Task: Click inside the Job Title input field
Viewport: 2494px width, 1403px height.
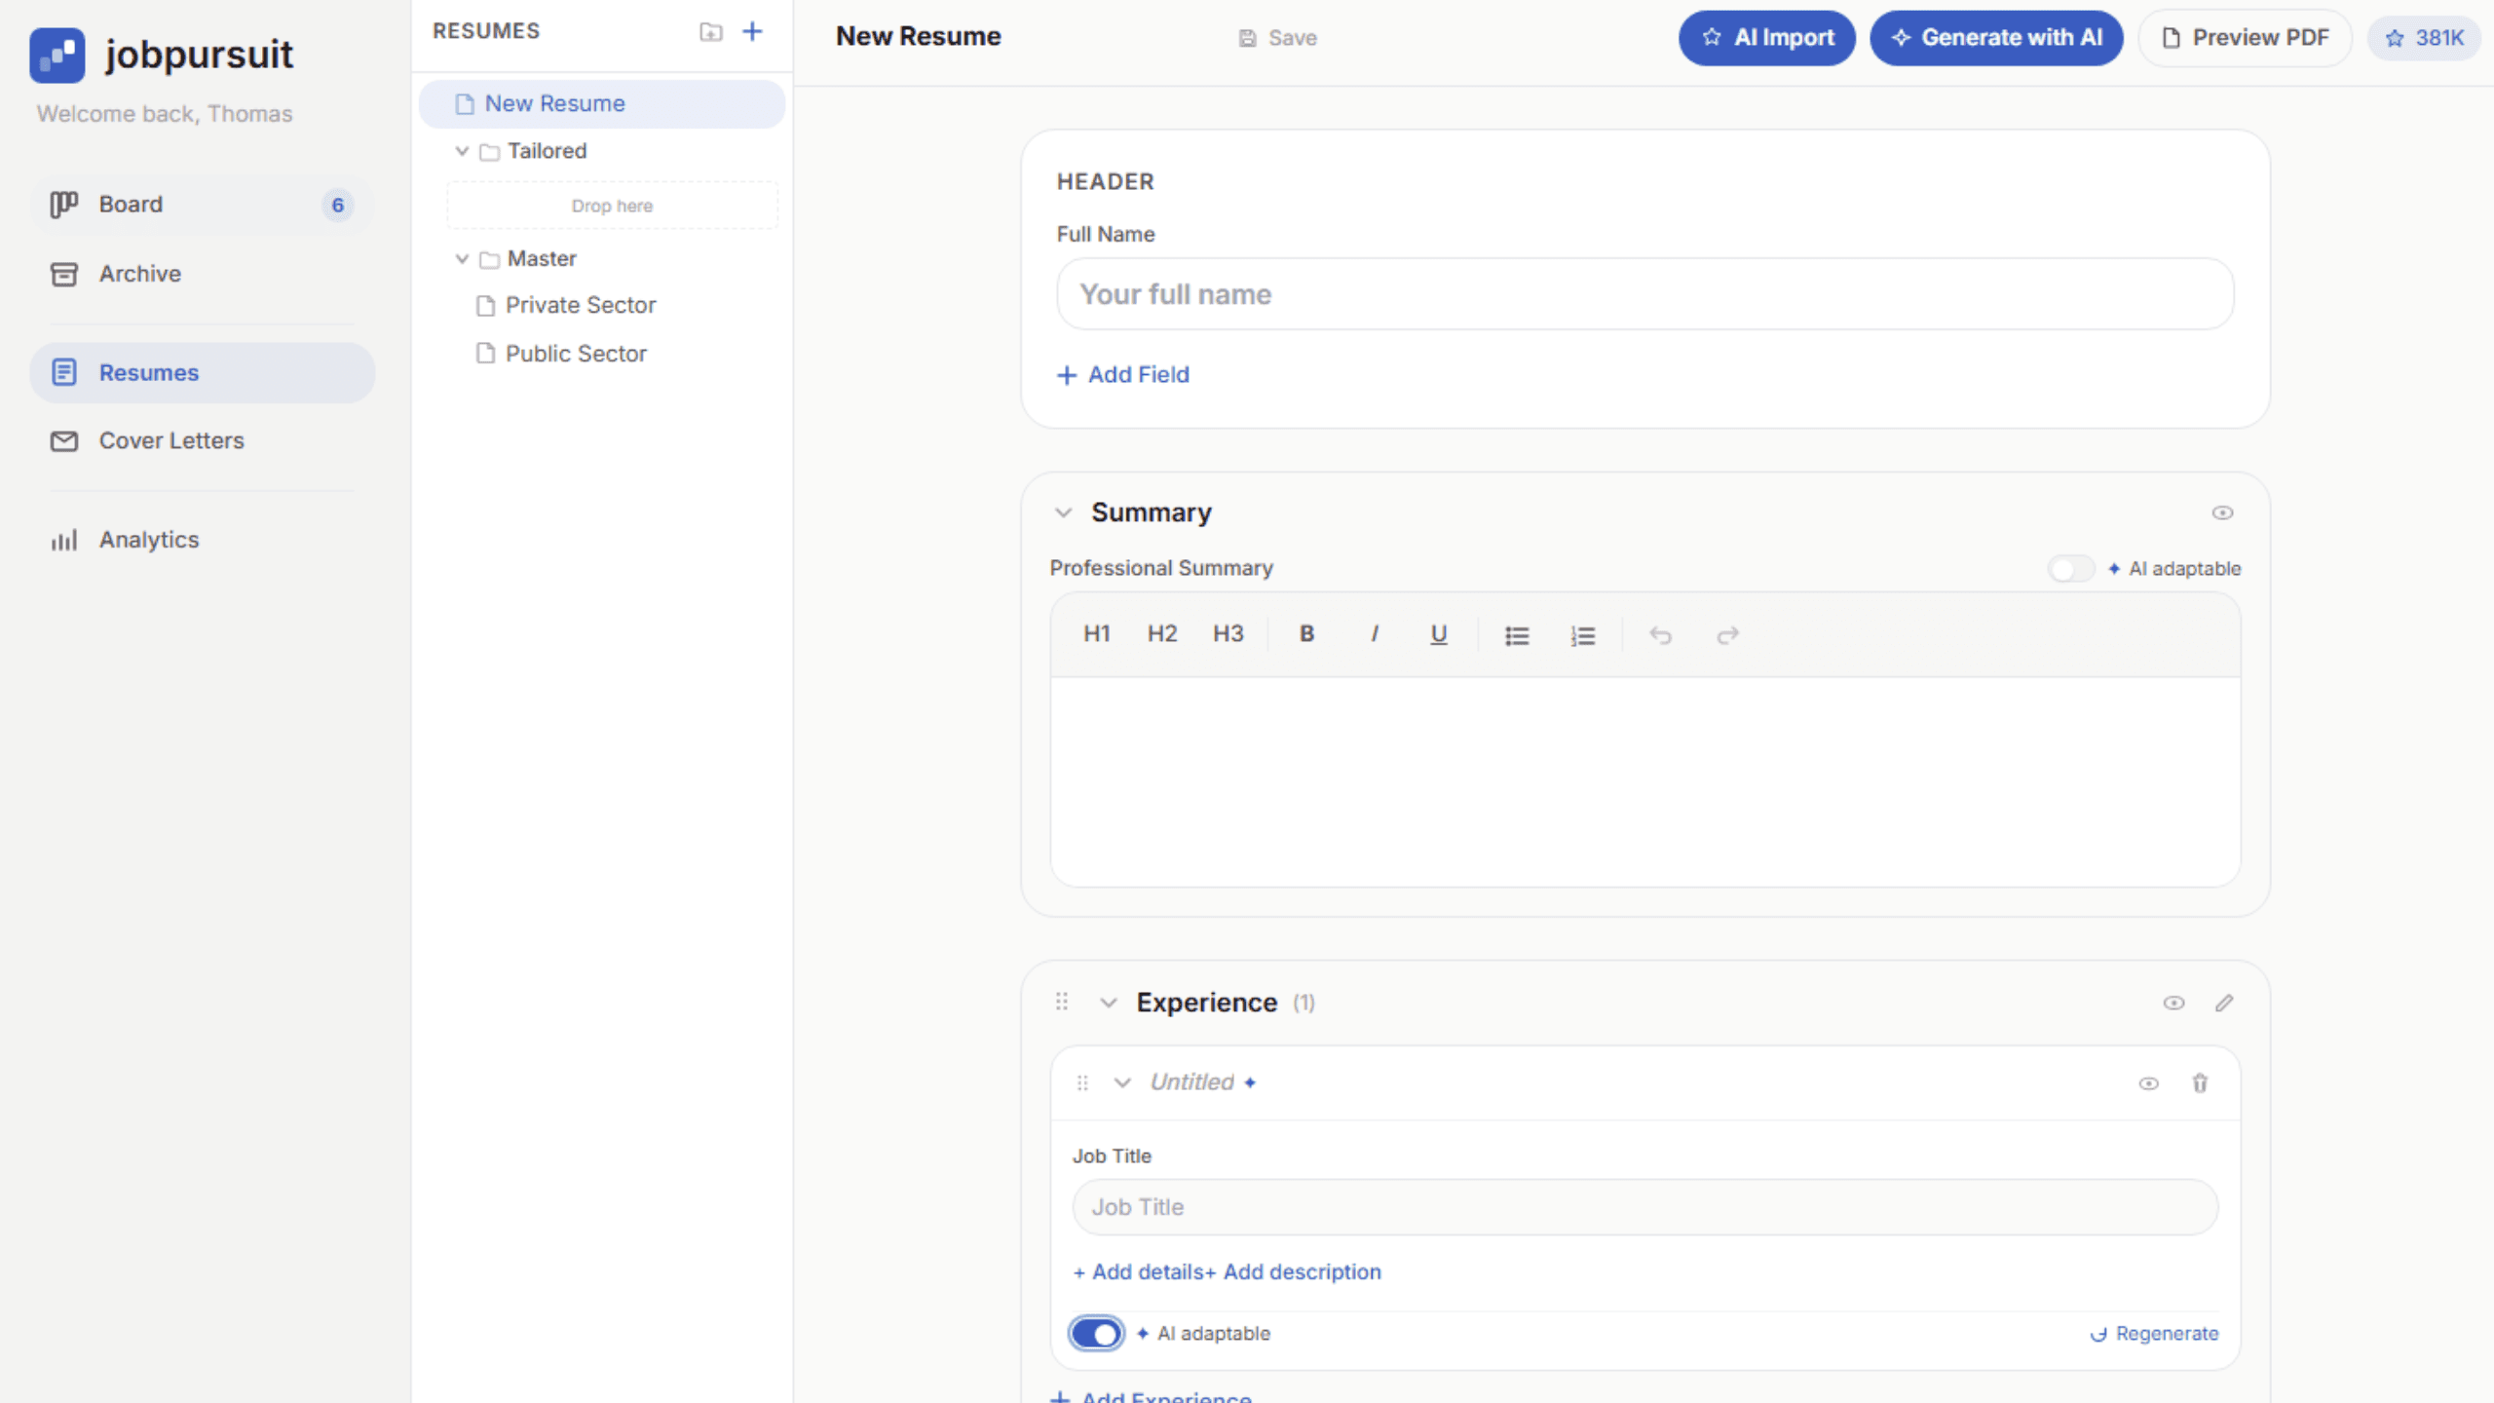Action: click(x=1644, y=1207)
